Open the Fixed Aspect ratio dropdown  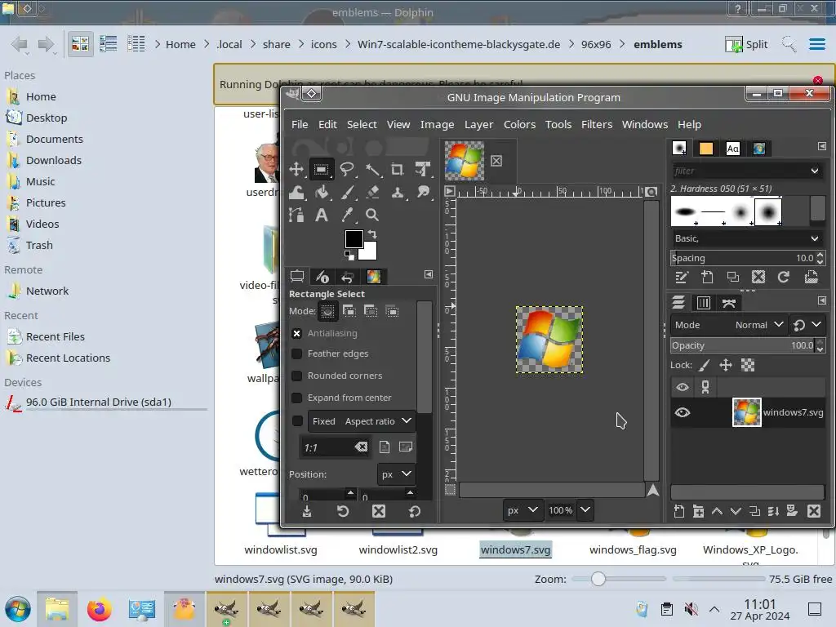(362, 421)
